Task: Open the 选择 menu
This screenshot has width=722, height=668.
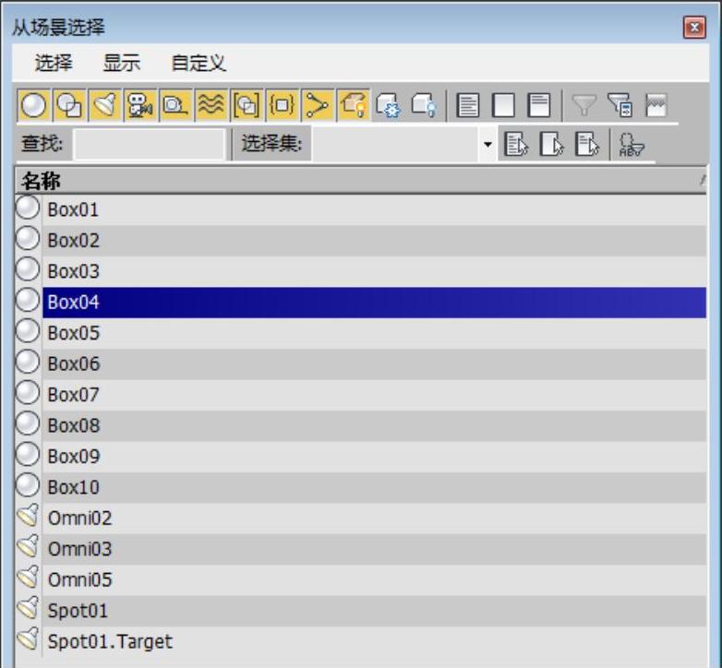Action: tap(54, 64)
